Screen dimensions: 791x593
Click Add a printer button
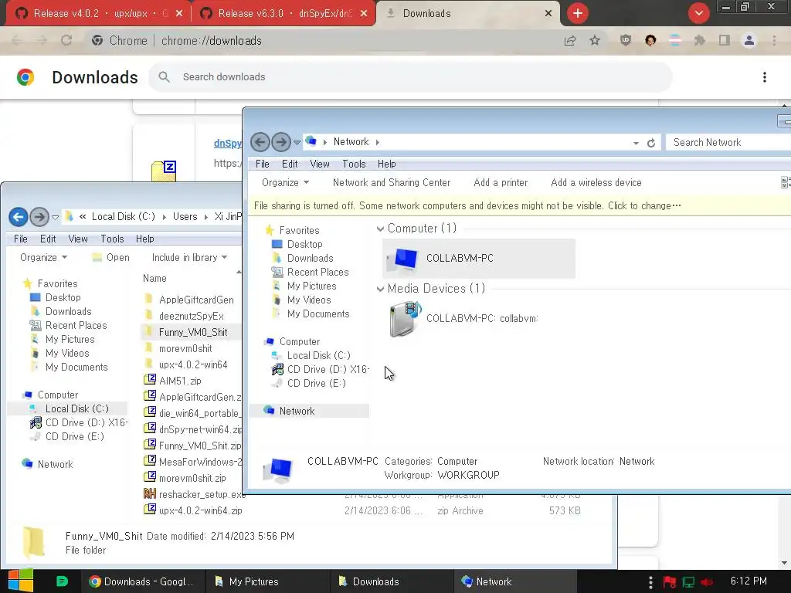(501, 182)
